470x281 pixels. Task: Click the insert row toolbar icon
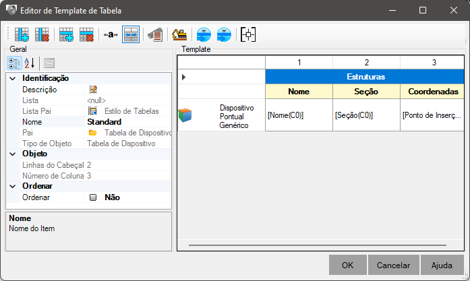click(x=66, y=35)
